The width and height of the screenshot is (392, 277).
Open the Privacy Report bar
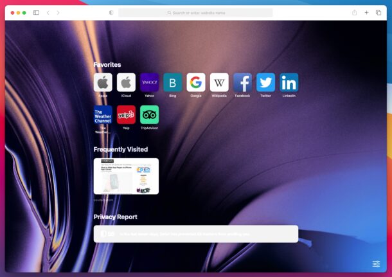(196, 234)
